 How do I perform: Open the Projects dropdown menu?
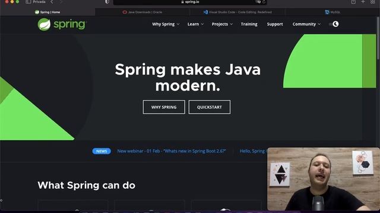222,24
